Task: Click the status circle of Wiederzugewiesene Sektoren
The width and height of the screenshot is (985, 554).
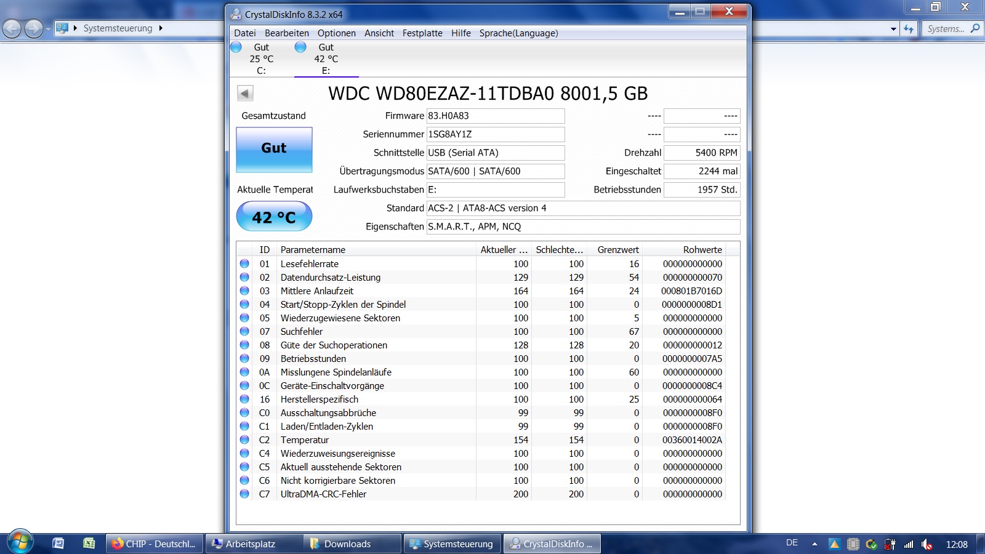Action: pos(244,318)
